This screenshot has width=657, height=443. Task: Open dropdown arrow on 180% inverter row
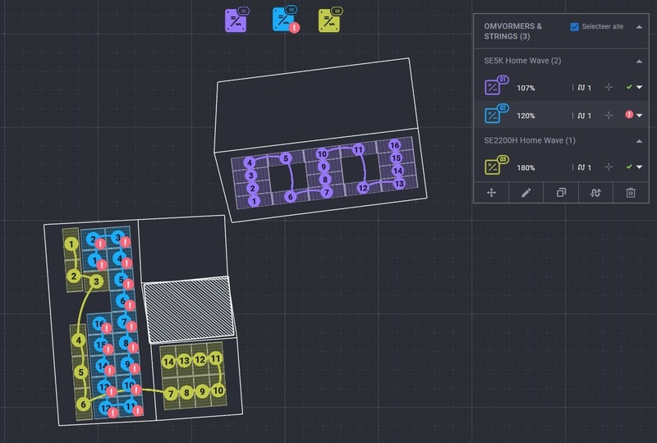[x=640, y=167]
